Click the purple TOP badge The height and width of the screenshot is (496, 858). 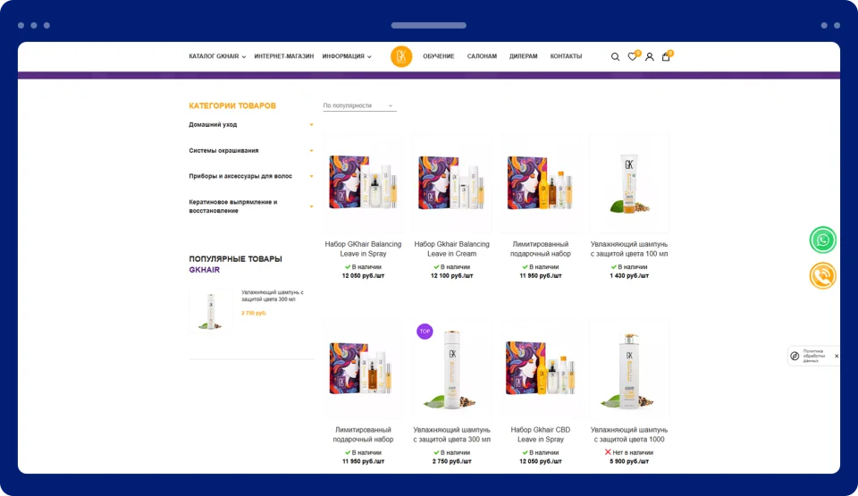pos(425,332)
